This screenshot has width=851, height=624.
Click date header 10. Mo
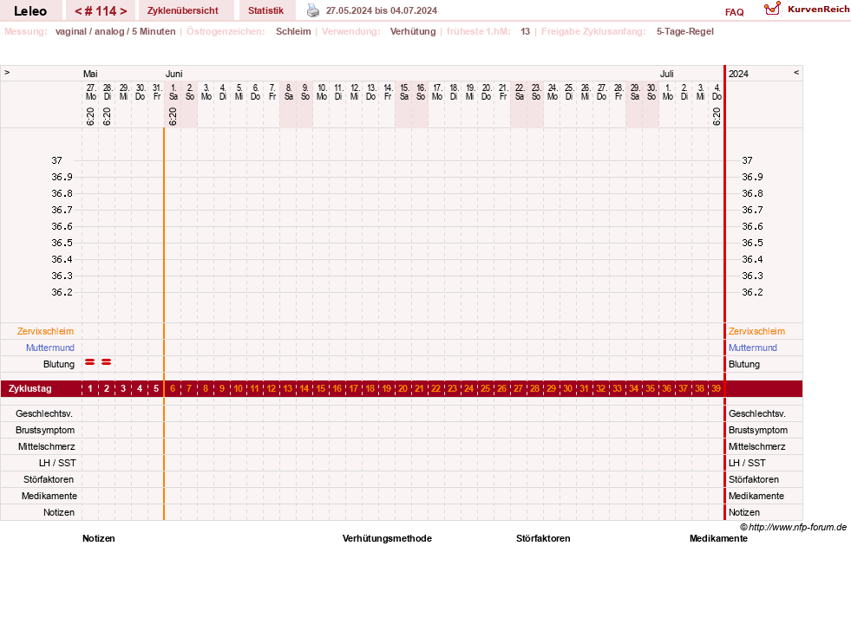point(322,92)
